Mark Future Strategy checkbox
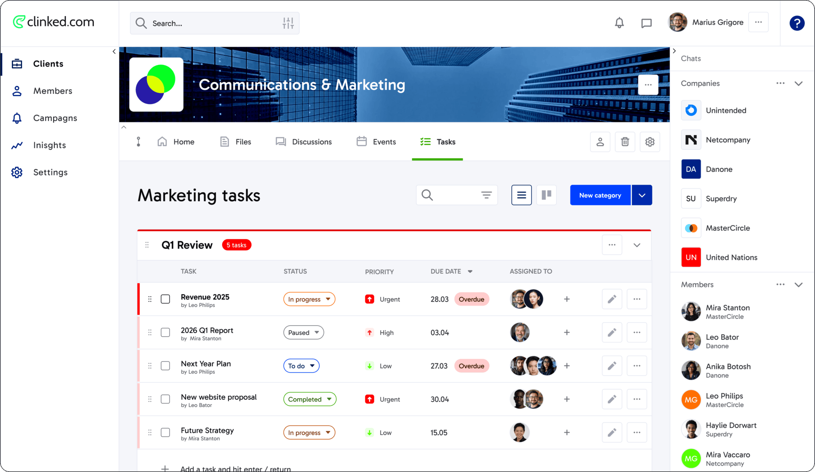The image size is (815, 472). (x=166, y=433)
